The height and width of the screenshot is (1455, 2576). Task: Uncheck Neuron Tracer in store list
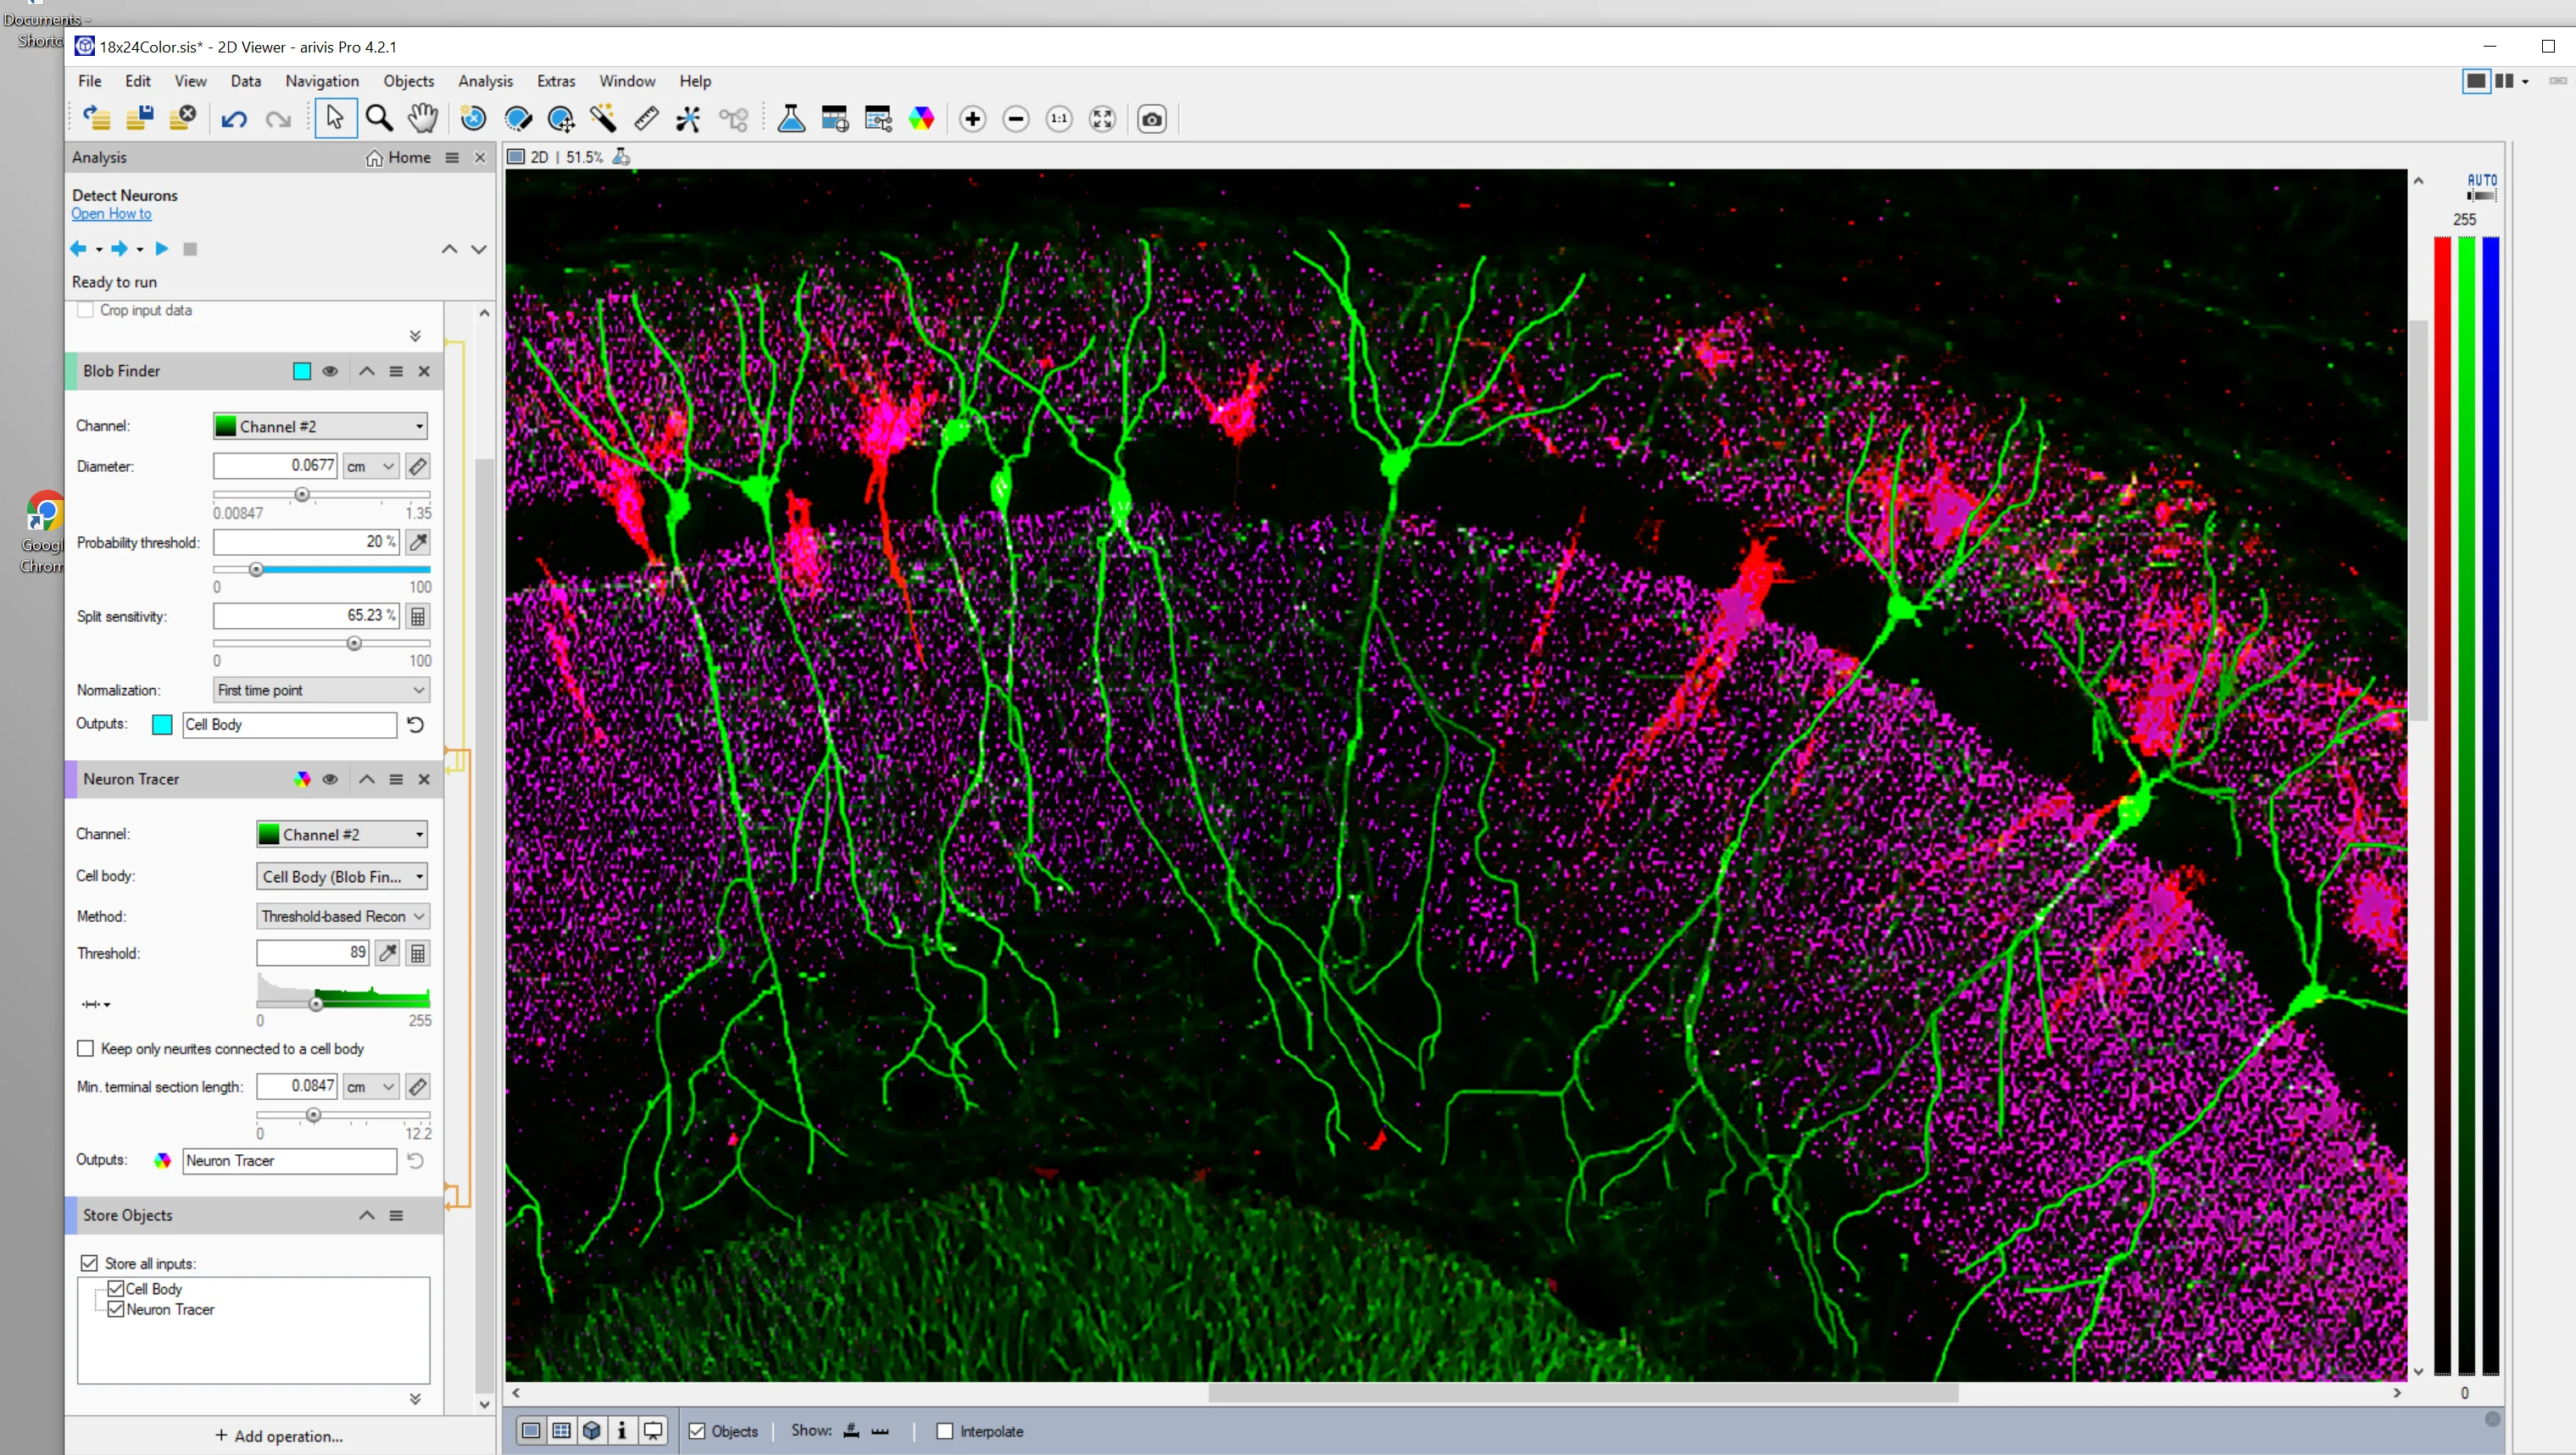point(116,1309)
